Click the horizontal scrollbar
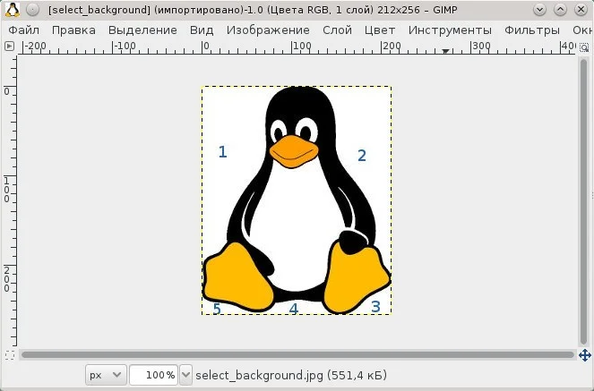Screen dimensions: 594x391 click(297, 354)
